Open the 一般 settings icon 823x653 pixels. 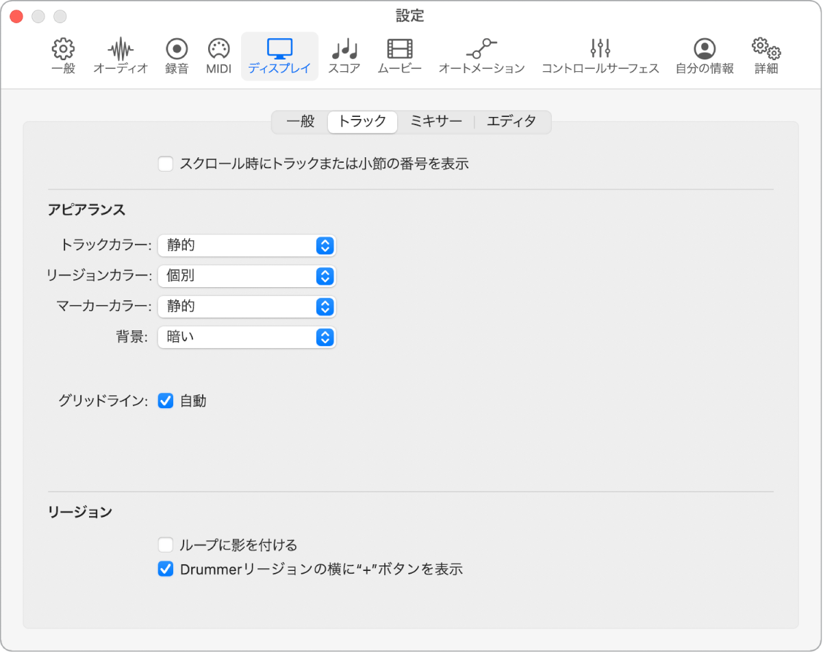62,55
